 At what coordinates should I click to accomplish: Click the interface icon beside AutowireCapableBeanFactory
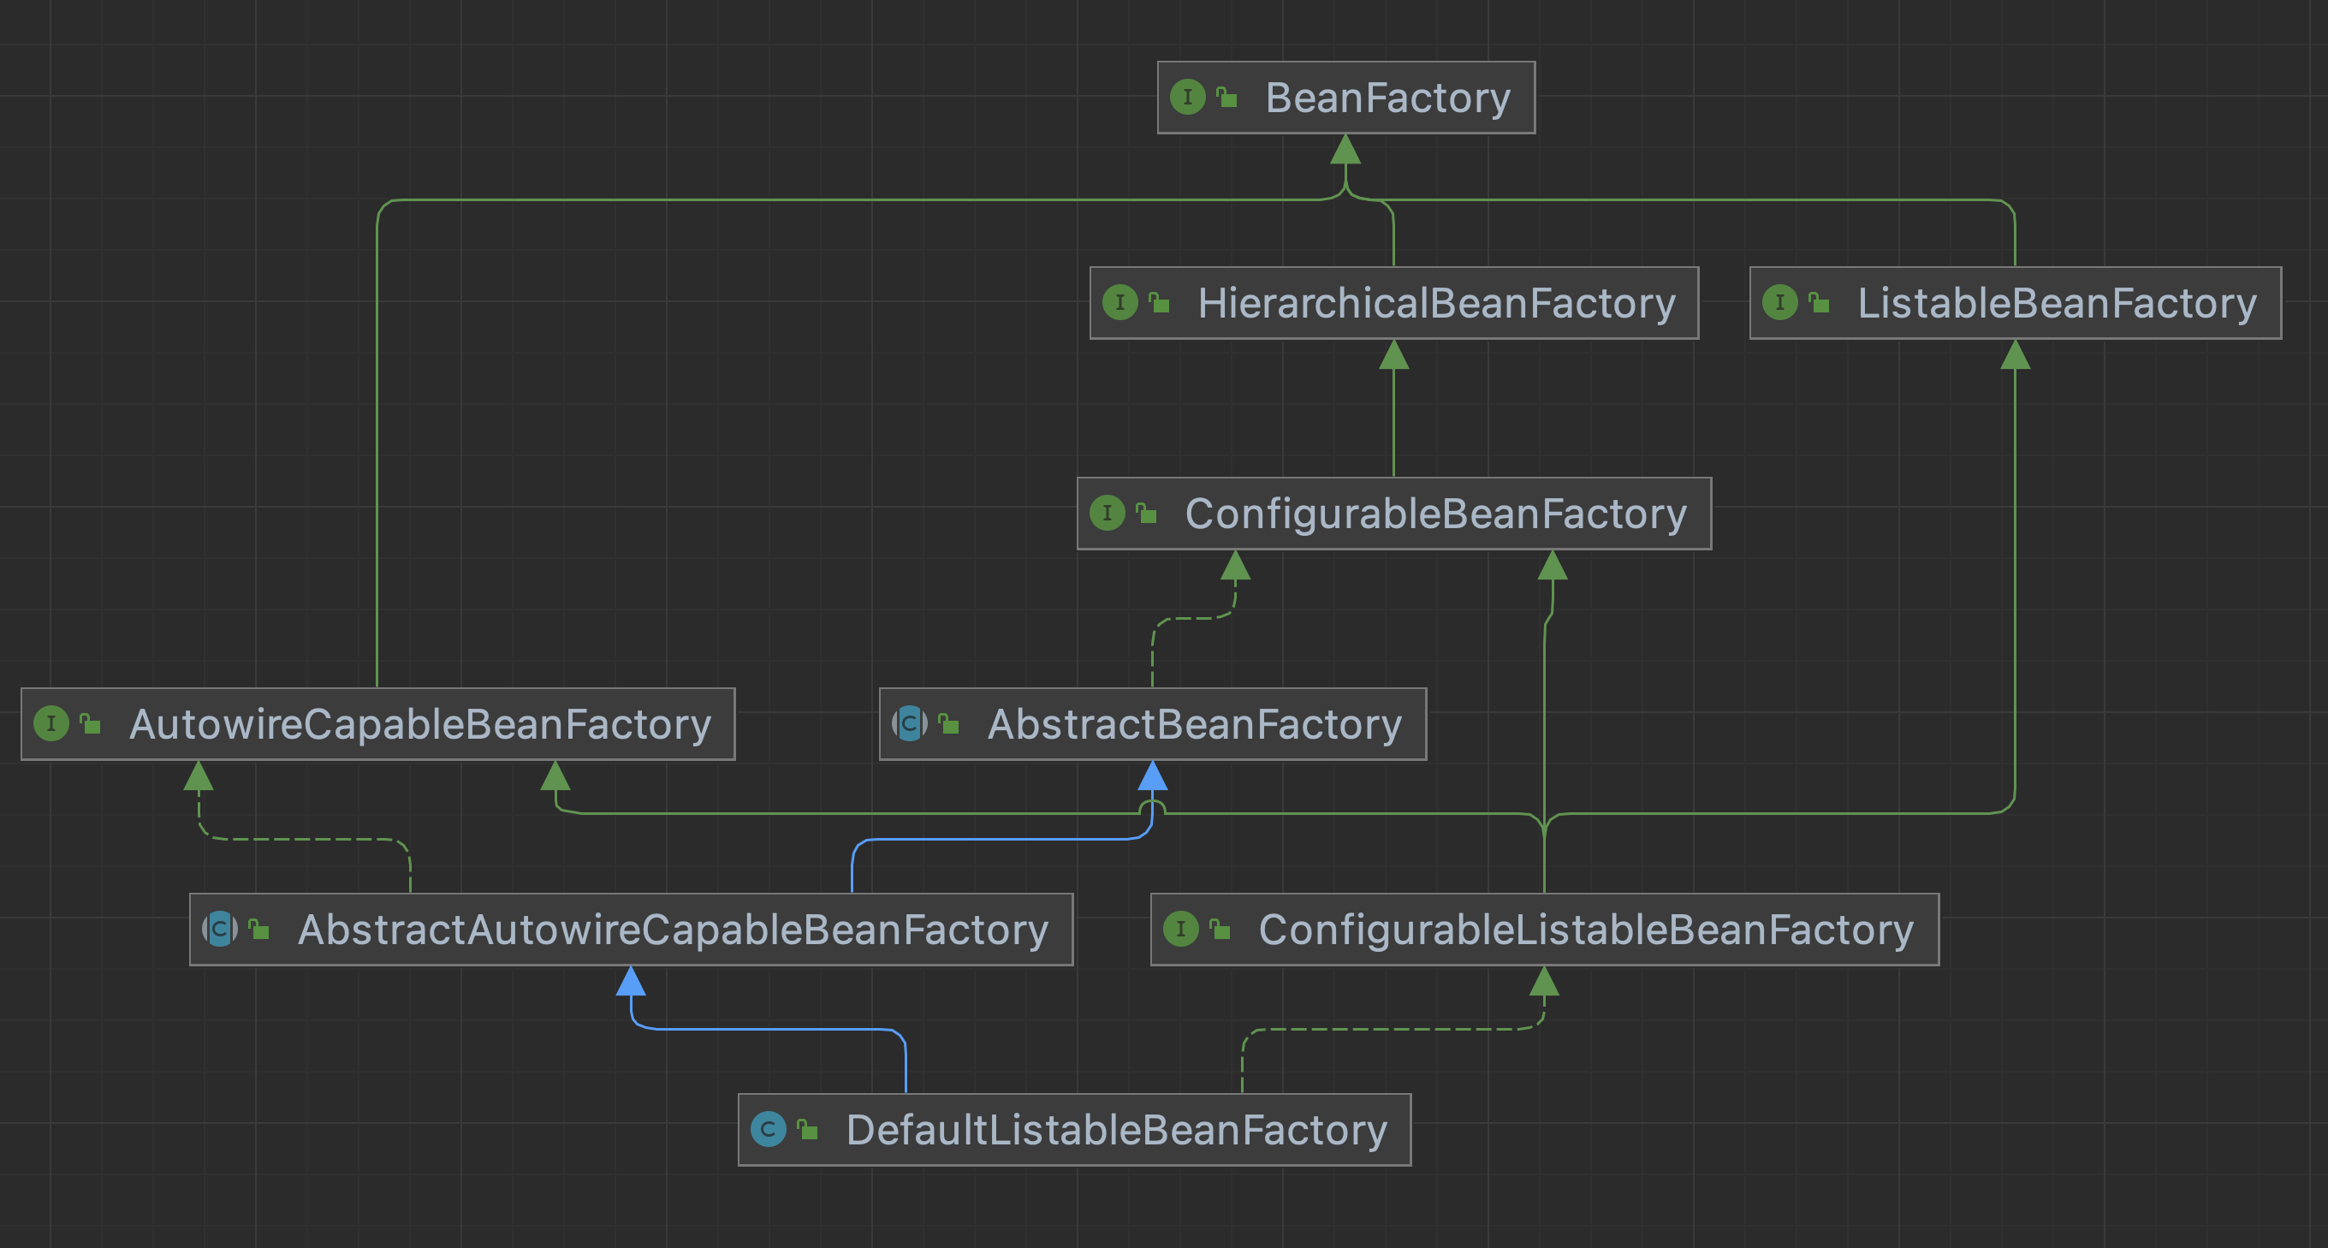50,723
